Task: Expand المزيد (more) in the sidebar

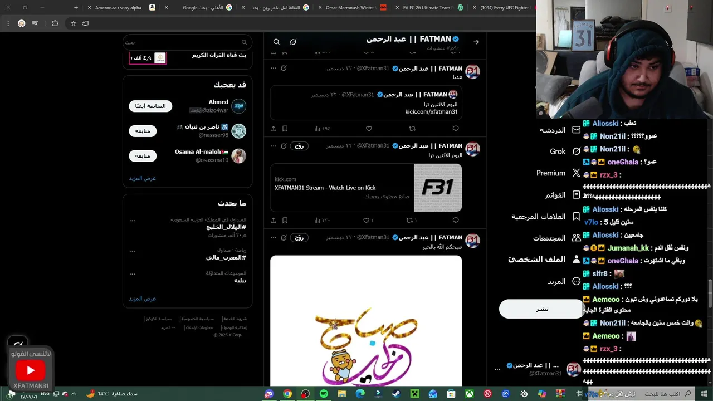Action: click(564, 281)
